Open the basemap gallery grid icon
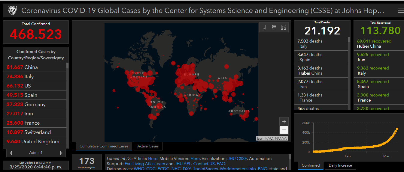The image size is (404, 172). coord(284,27)
